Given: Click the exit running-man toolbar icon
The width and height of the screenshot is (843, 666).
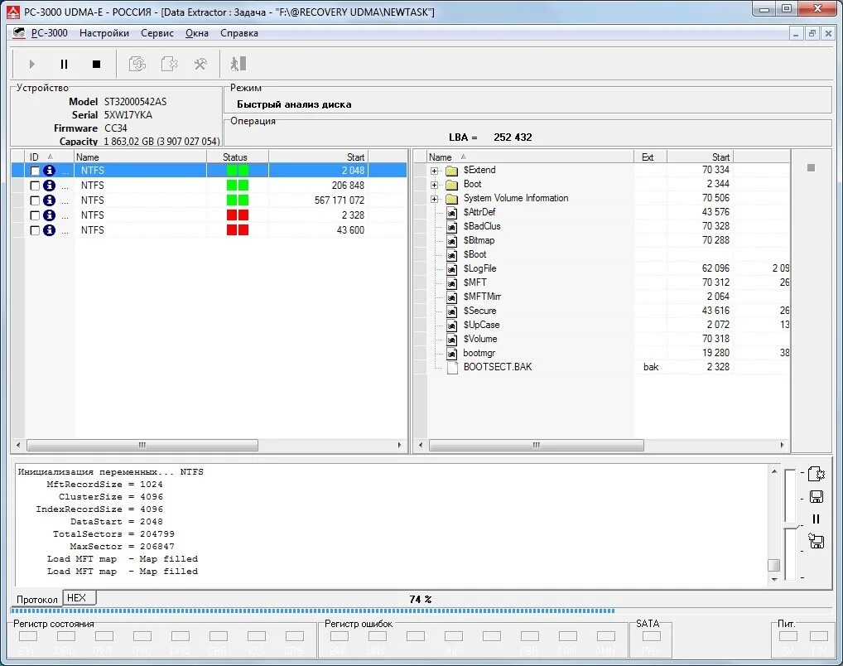Looking at the screenshot, I should (238, 64).
